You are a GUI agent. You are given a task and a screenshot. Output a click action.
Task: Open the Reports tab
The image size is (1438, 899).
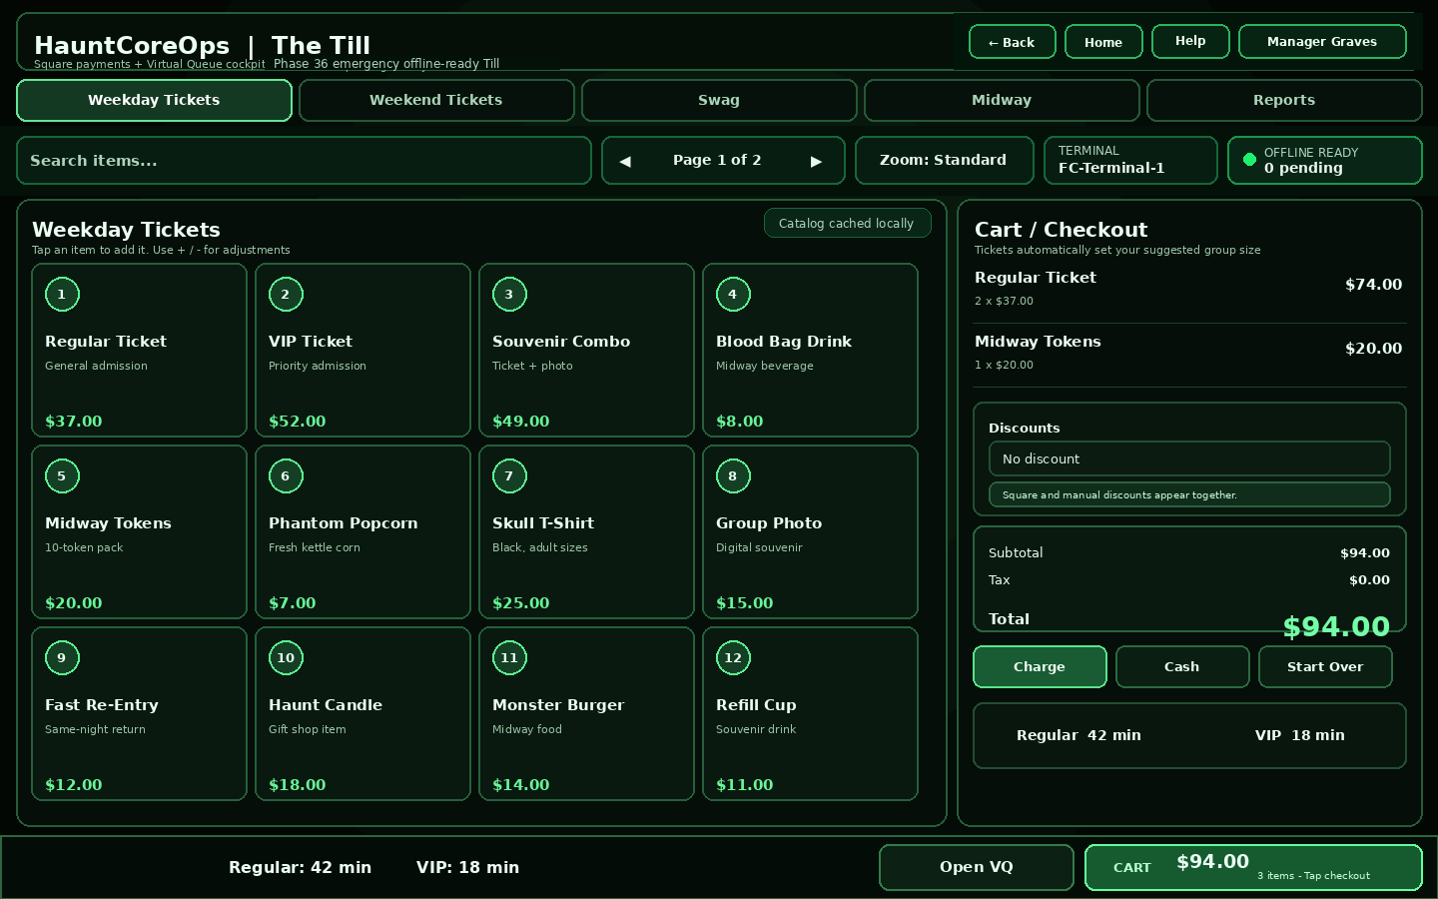click(x=1284, y=100)
